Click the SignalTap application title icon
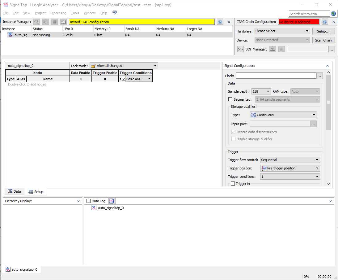The image size is (338, 280). [x=6, y=5]
